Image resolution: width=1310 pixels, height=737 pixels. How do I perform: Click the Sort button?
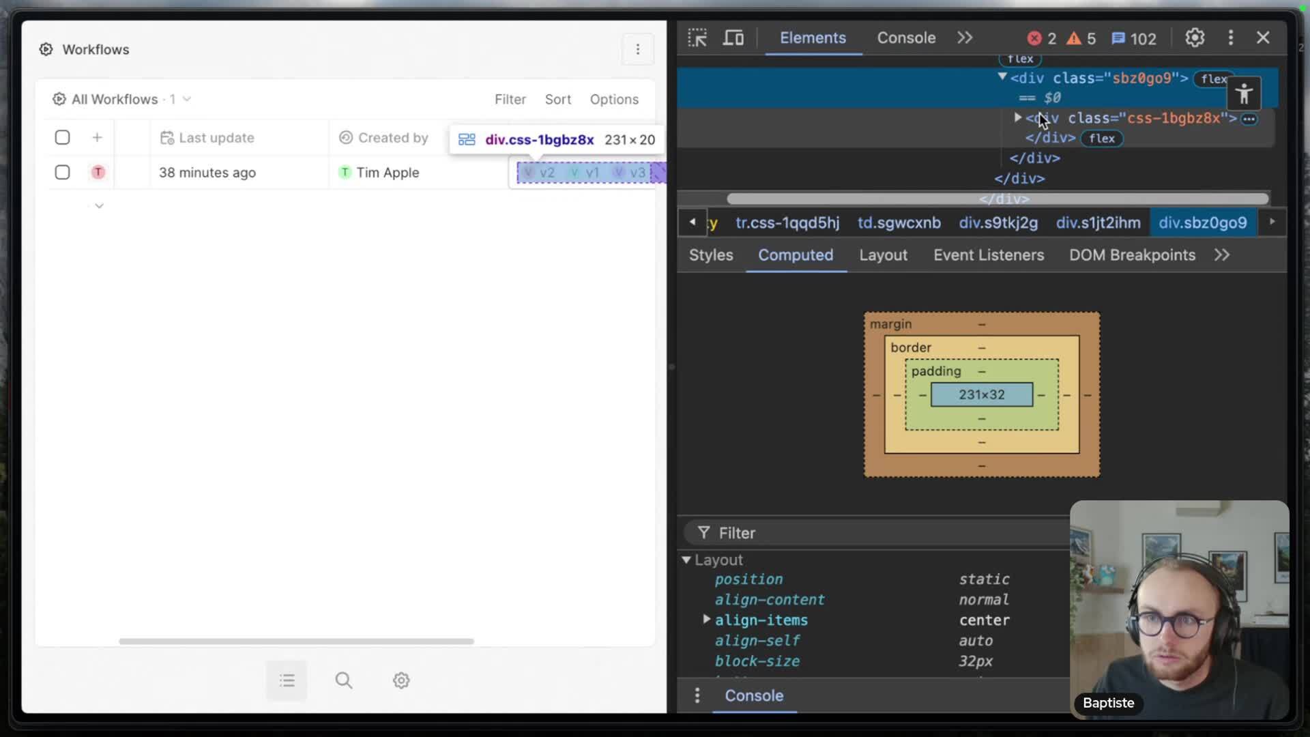pos(557,100)
